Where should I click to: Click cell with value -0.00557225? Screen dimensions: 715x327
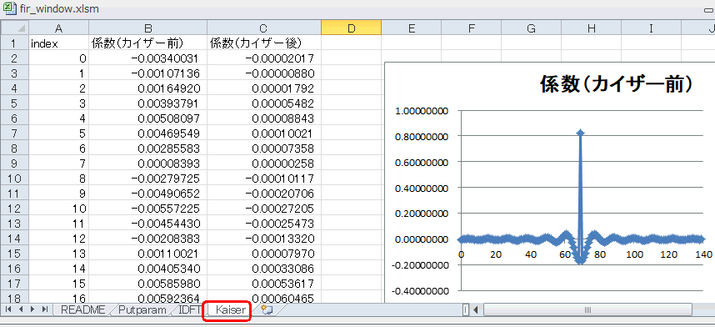tap(147, 209)
